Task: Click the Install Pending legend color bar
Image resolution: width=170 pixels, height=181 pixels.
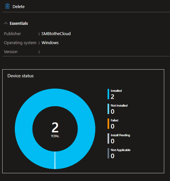Action: tap(108, 138)
